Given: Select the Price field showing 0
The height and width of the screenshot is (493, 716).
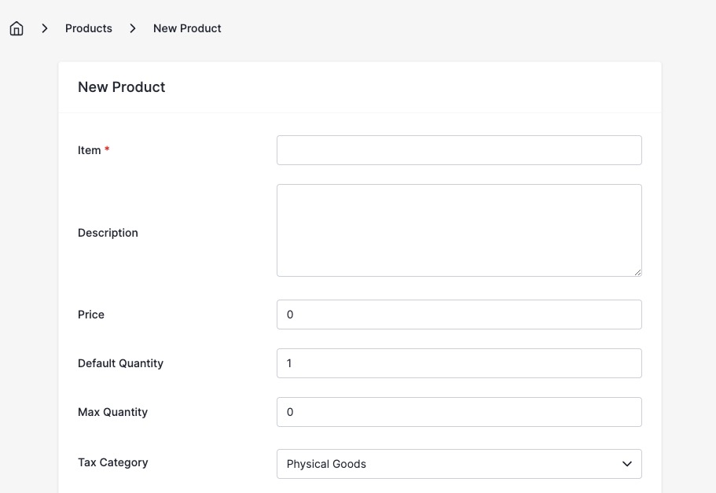Looking at the screenshot, I should click(459, 315).
